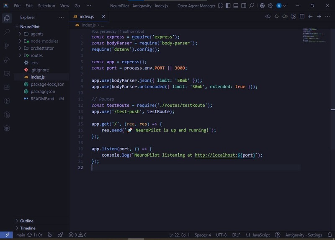Expand hidden menus with title bar ellipsis
The image size is (335, 240).
[89, 6]
